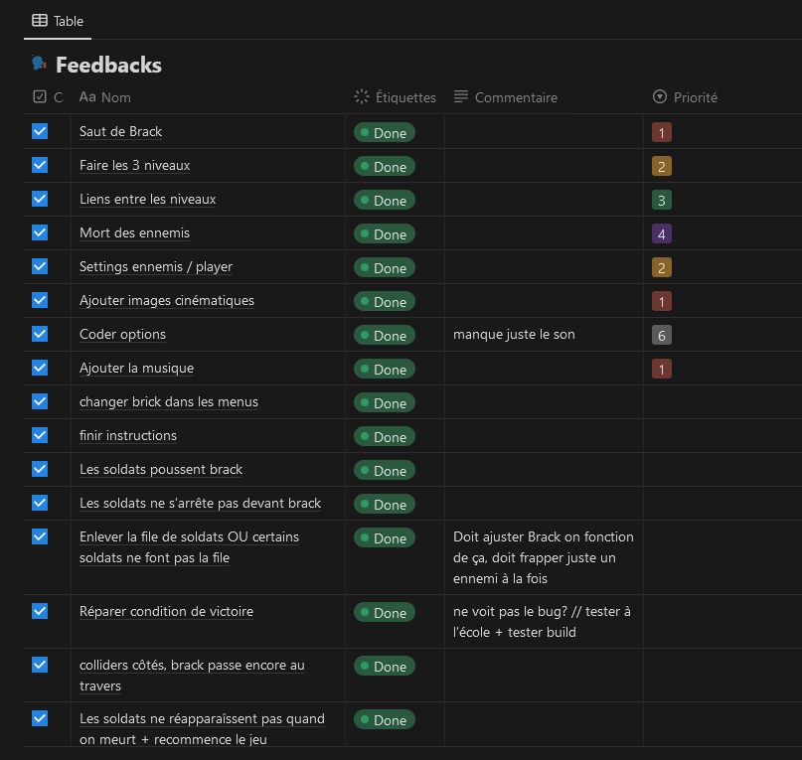The image size is (802, 760).
Task: Click the Feedbacks database title
Action: [x=108, y=66]
